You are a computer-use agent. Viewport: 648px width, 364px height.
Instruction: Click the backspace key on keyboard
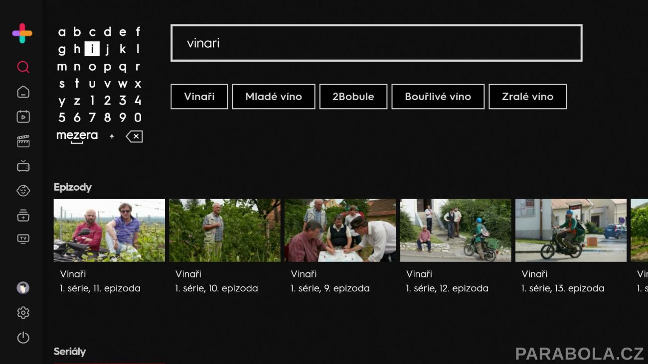(134, 136)
